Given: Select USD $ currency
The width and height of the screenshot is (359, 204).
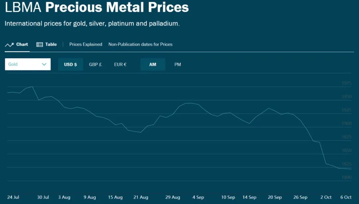Looking at the screenshot, I should point(70,64).
